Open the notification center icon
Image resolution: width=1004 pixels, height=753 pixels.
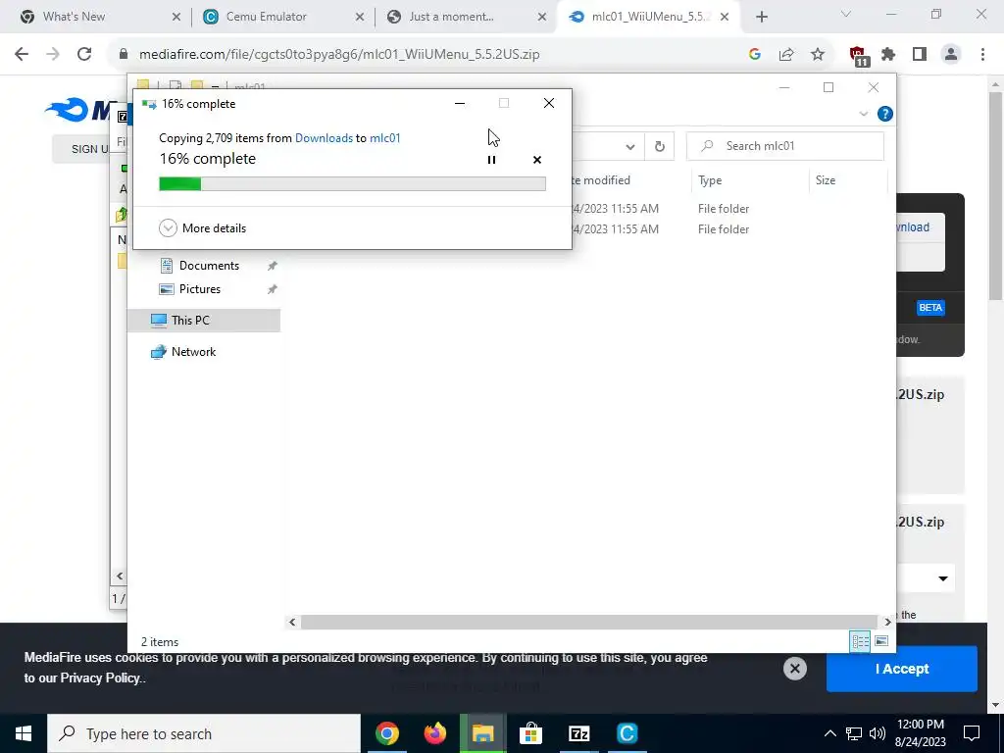click(972, 733)
